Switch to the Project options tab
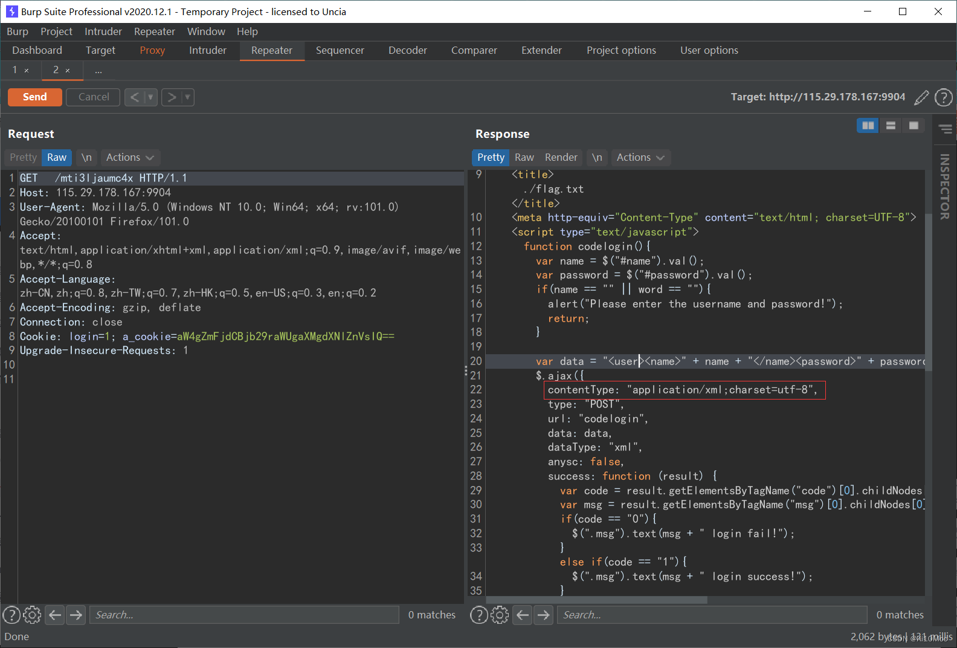The image size is (957, 648). point(621,51)
